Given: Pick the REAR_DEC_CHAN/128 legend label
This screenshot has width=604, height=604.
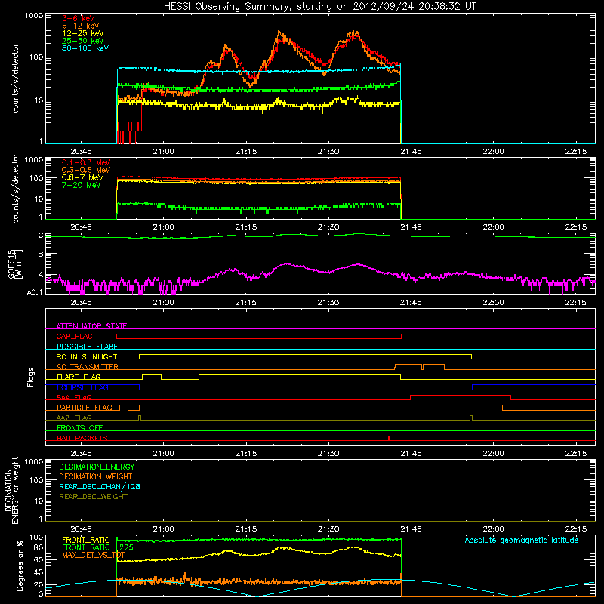Looking at the screenshot, I should (x=100, y=487).
